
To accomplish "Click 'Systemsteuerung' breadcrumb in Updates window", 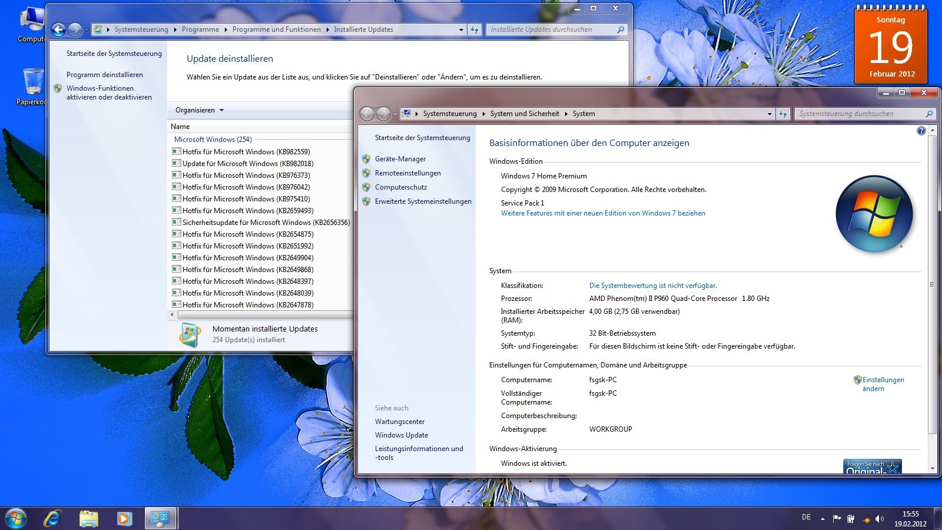I will 141,29.
